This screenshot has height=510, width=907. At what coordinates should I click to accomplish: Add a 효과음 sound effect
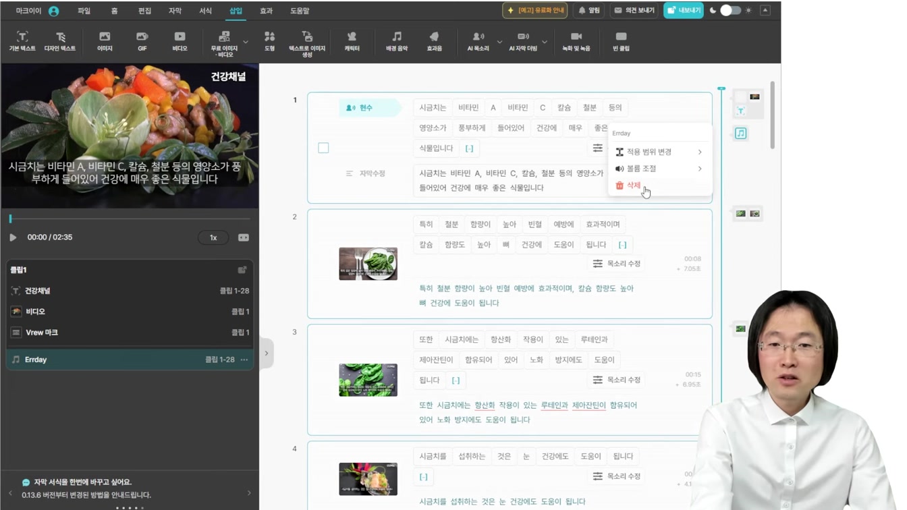point(434,40)
